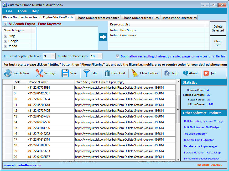Select the Indian Piza Shops keyword
The height and width of the screenshot is (171, 229).
[123, 30]
